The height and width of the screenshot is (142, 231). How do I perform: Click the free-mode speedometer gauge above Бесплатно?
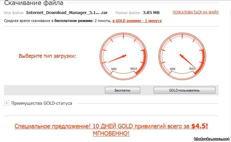click(123, 56)
